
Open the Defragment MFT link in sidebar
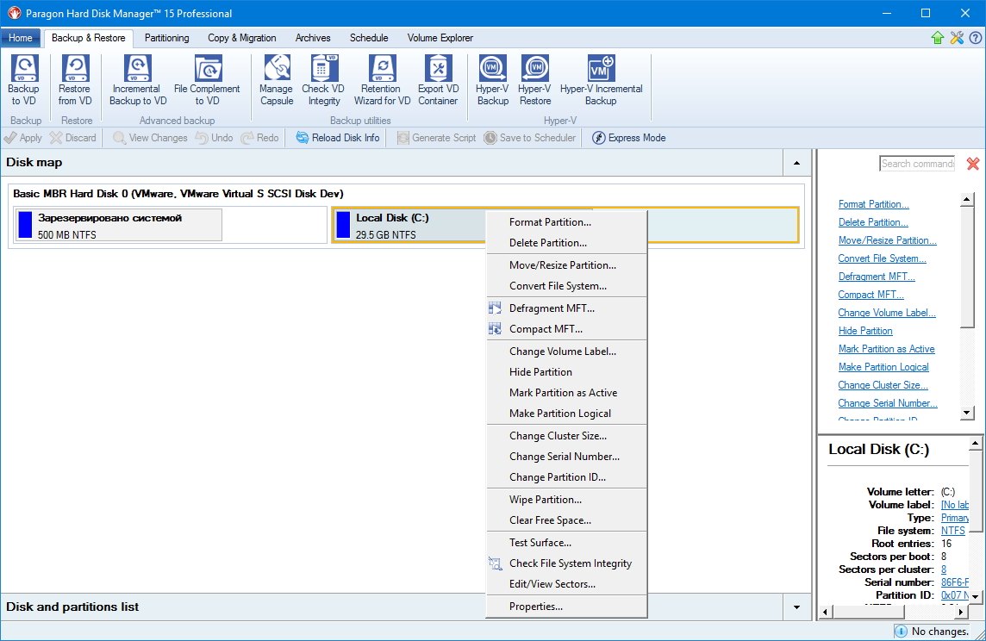pos(877,277)
